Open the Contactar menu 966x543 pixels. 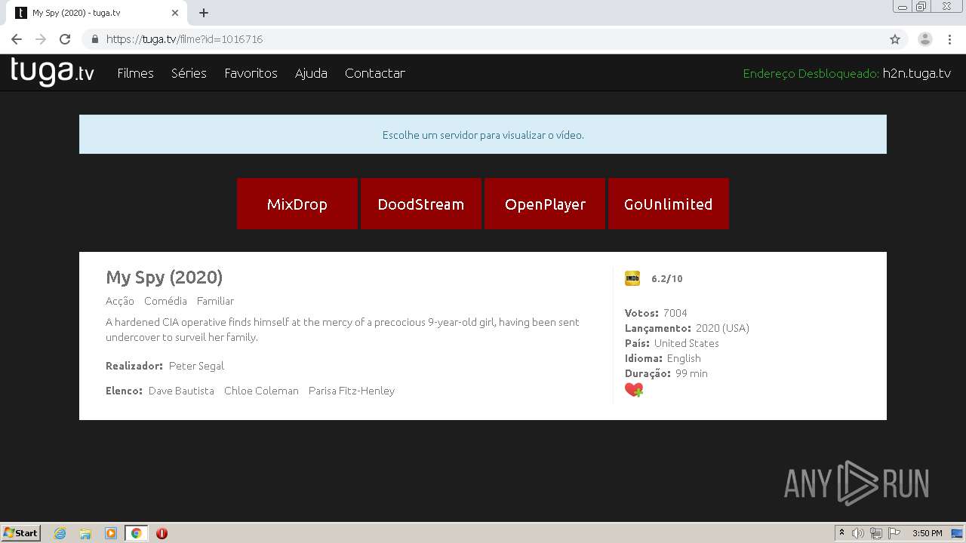(375, 73)
